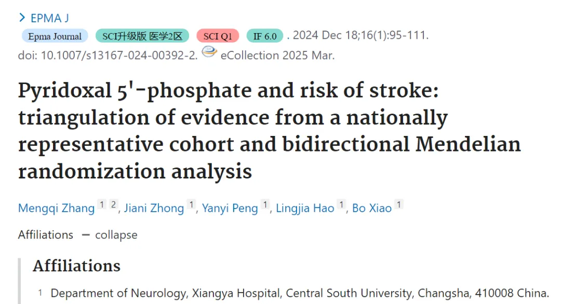This screenshot has height=304, width=561.
Task: Select the SCI Q1 red badge
Action: 218,36
